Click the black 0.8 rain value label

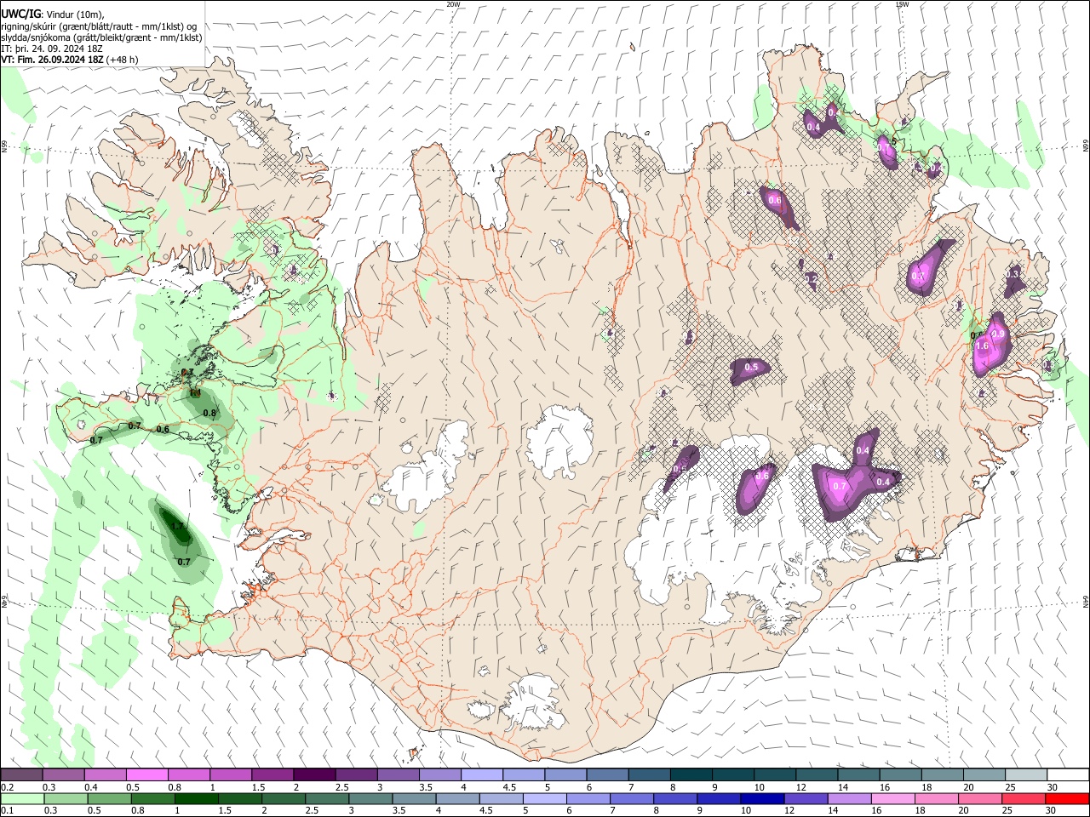209,413
